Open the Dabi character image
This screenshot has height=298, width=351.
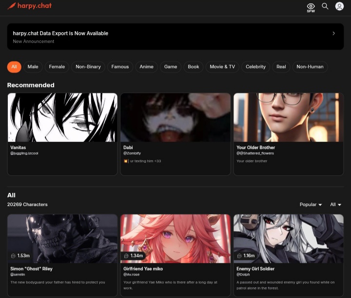pyautogui.click(x=175, y=117)
